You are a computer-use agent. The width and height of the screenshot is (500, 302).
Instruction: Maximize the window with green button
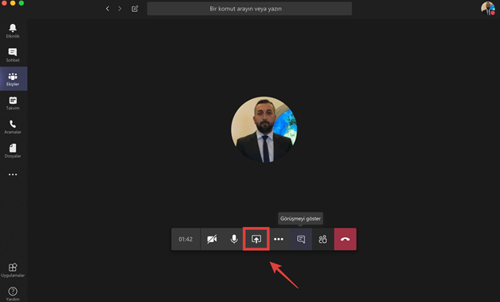coord(22,3)
